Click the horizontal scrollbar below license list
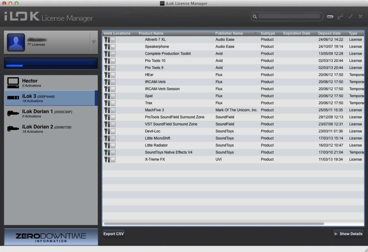 pyautogui.click(x=214, y=224)
